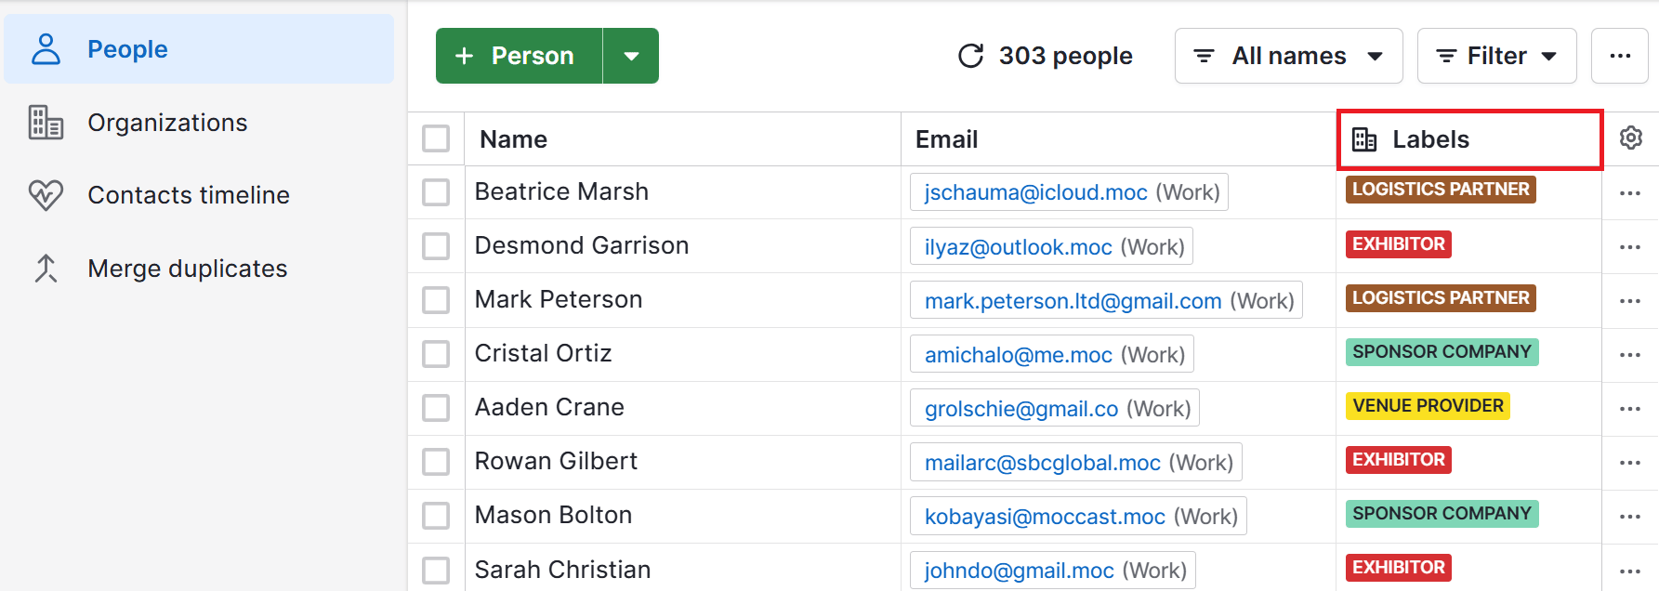Click the Contacts timeline heart icon
The height and width of the screenshot is (591, 1659).
click(46, 195)
